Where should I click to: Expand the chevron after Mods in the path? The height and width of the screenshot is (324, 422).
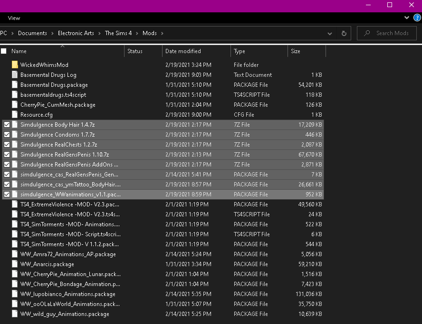162,33
